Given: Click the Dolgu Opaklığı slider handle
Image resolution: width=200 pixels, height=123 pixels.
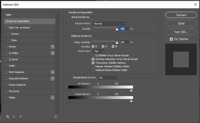Looking at the screenshot, I should pyautogui.click(x=117, y=43).
